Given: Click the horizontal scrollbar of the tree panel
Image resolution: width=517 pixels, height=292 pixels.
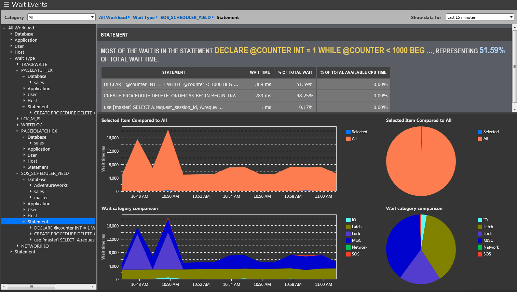Looking at the screenshot, I should point(31,287).
